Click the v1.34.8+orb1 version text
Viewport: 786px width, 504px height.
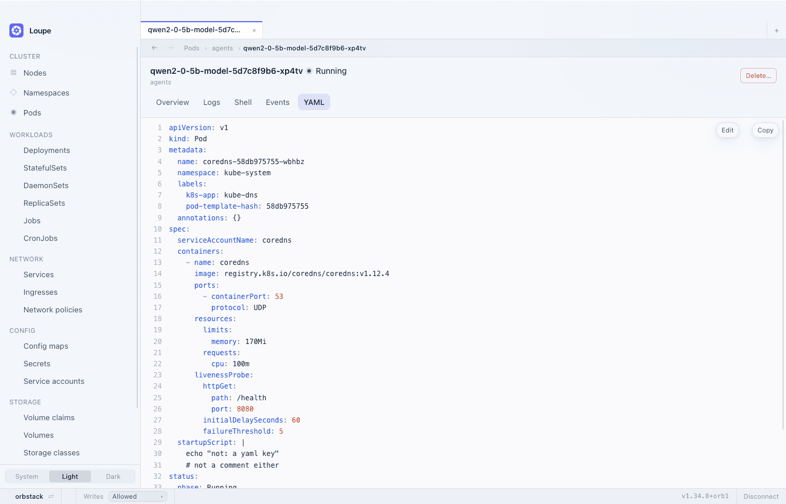pyautogui.click(x=705, y=496)
